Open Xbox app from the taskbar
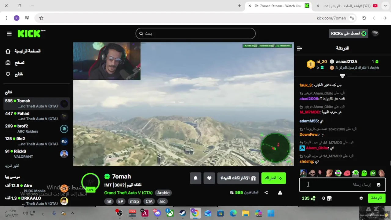This screenshot has height=220, width=391. (170, 213)
